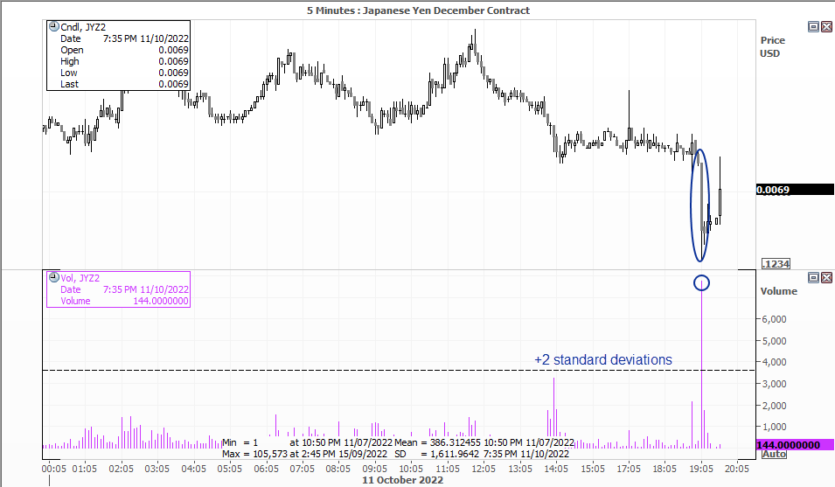Viewport: 835px width, 487px height.
Task: Click the 6,000 volume axis tick
Action: click(x=775, y=319)
